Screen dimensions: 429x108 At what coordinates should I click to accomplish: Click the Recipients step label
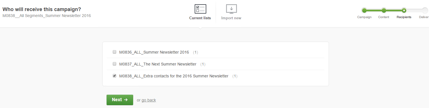click(404, 17)
